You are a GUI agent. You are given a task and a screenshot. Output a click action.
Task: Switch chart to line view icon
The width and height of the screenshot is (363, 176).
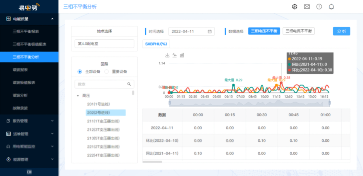pos(175,55)
